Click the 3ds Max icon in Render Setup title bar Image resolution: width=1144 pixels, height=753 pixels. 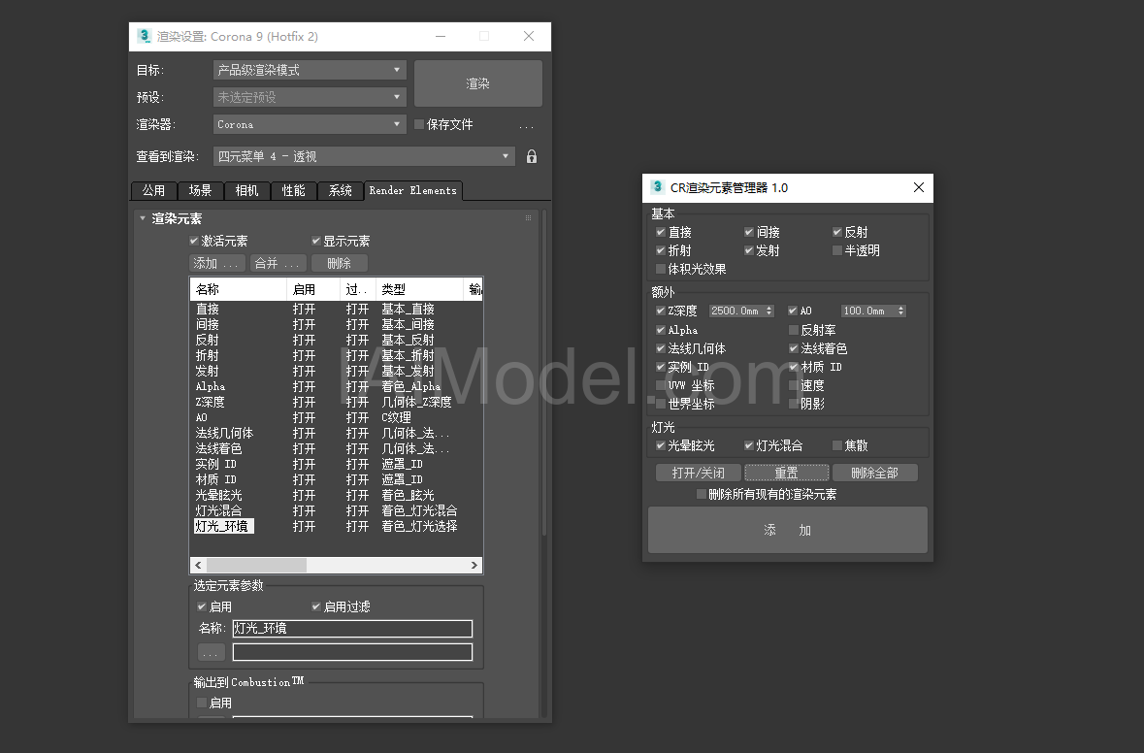(x=144, y=36)
